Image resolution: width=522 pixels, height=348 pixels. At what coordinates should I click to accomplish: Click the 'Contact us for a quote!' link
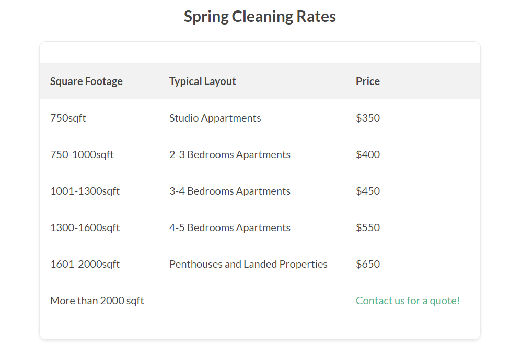tap(408, 301)
